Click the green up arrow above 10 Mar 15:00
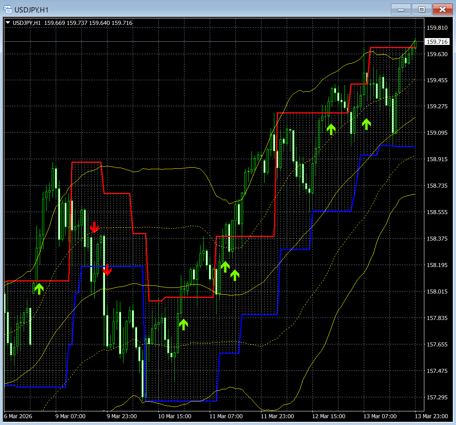Viewport: 456px width, 425px height. [183, 324]
